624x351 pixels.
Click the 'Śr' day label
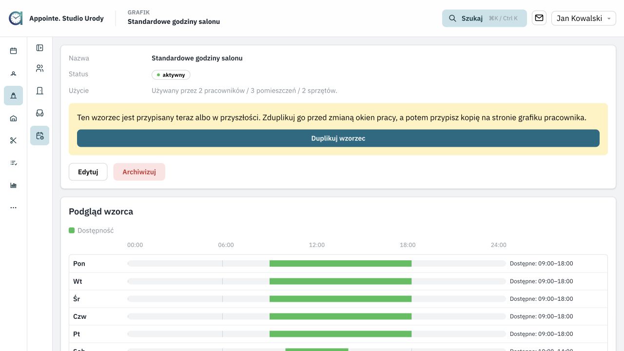point(77,298)
